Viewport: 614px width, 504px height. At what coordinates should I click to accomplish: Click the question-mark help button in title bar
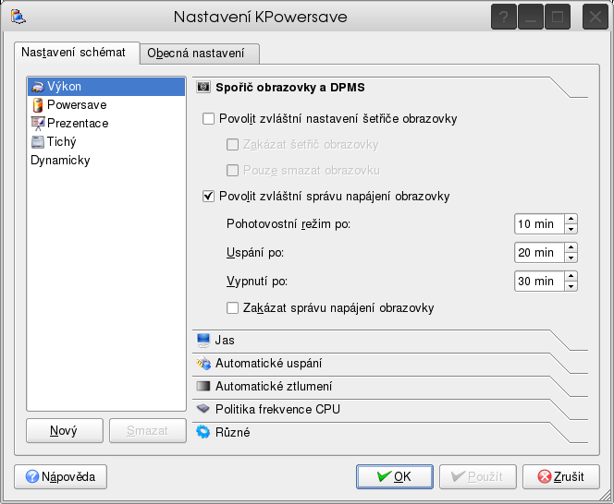coord(504,17)
